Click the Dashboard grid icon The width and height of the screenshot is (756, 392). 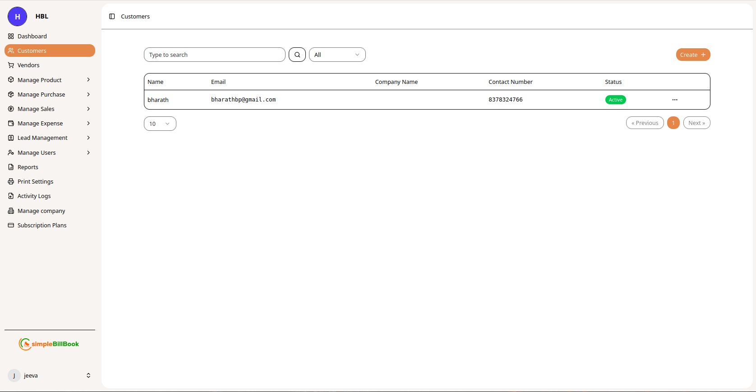(x=11, y=36)
